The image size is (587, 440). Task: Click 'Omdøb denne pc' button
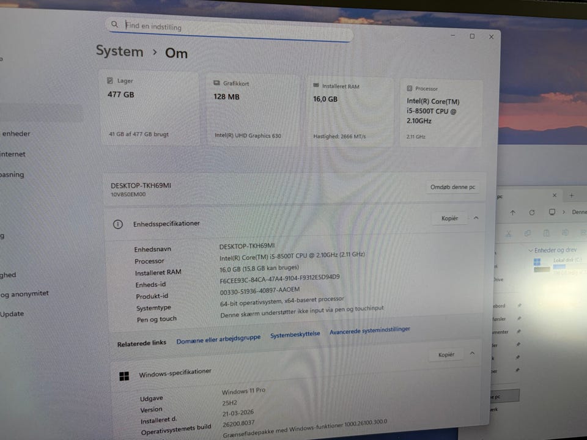(x=452, y=187)
